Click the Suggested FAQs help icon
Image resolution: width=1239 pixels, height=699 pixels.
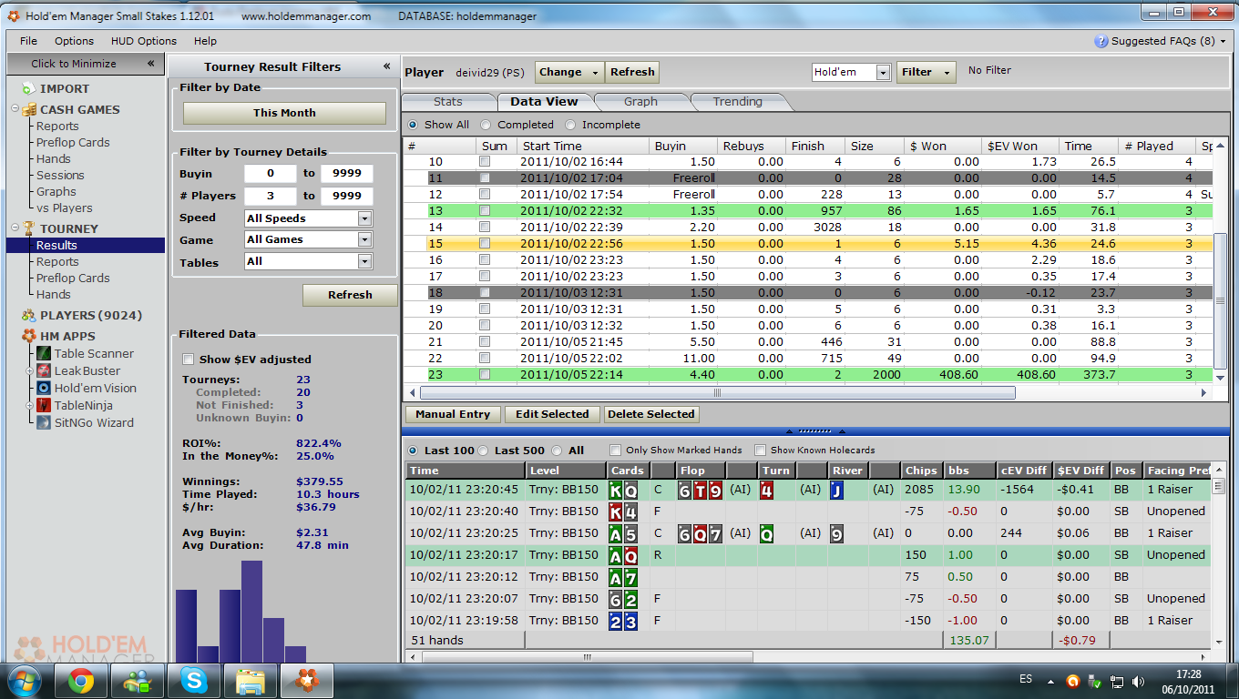pos(1101,41)
